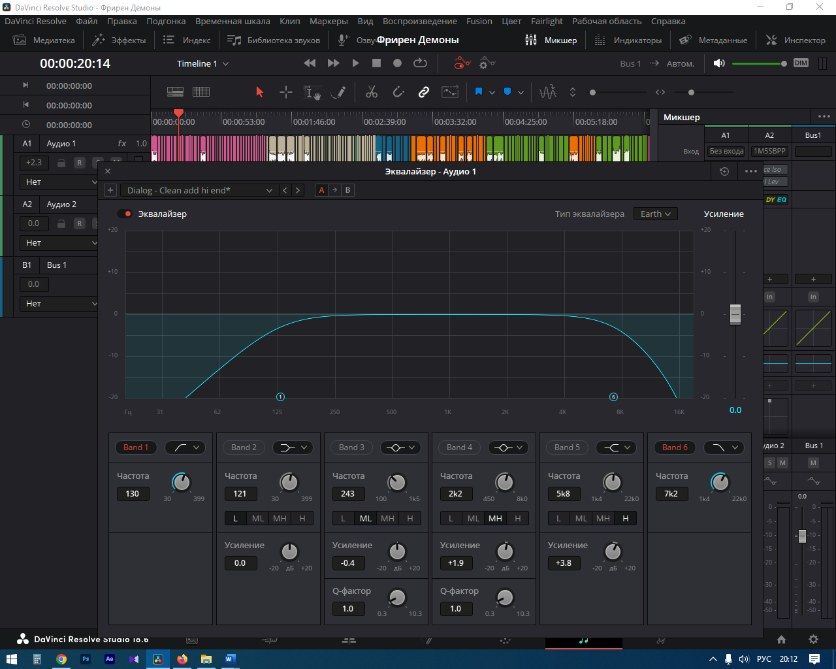
Task: Reset the equalizer with the reset icon
Action: 724,171
